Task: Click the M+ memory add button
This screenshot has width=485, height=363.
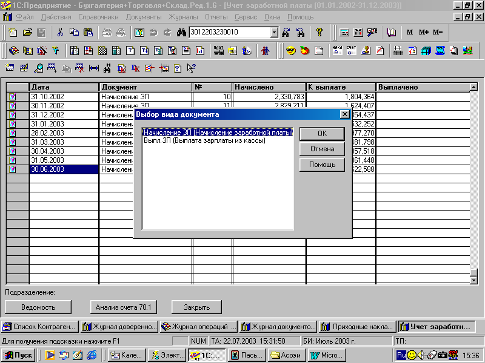Action: coord(423,32)
